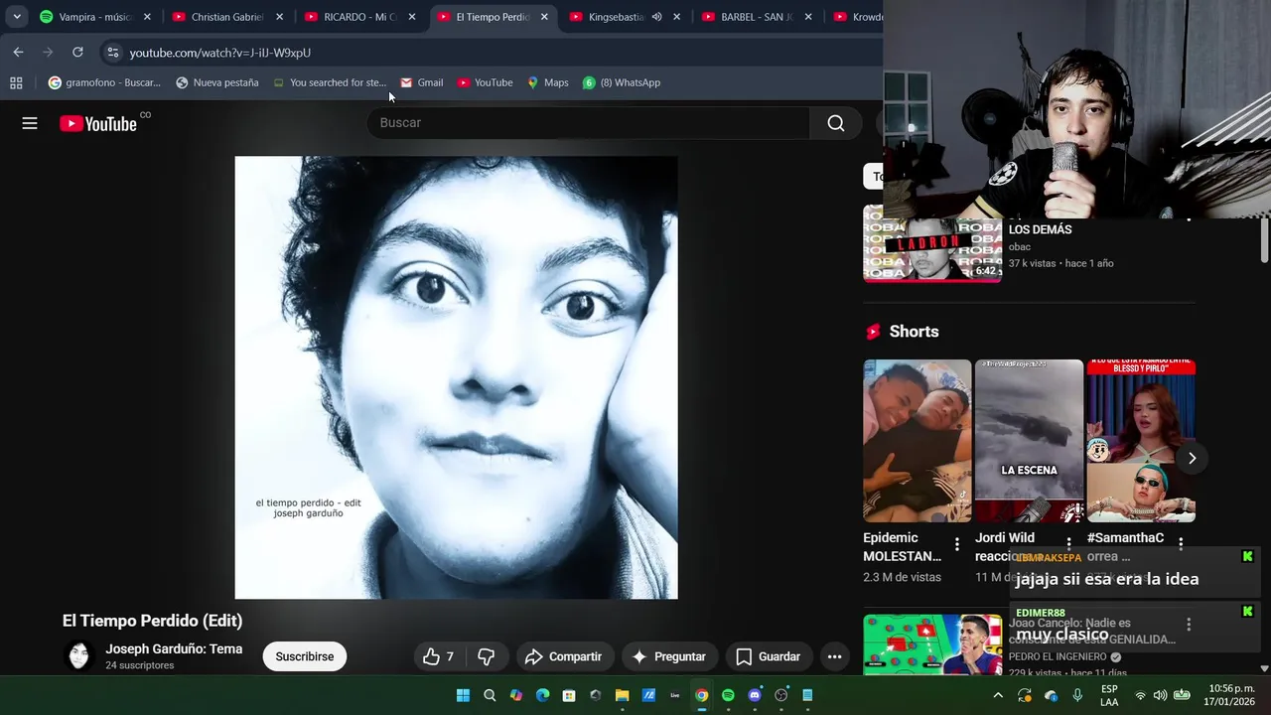Mute the Kingsebastian tab audio icon
This screenshot has height=715, width=1271.
(656, 17)
